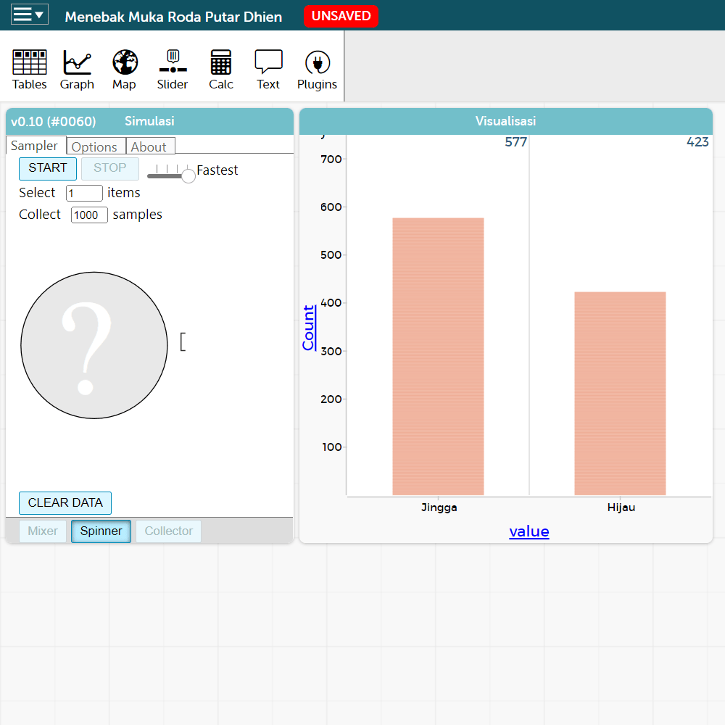Click the Select items number field
The width and height of the screenshot is (725, 725).
tap(84, 194)
